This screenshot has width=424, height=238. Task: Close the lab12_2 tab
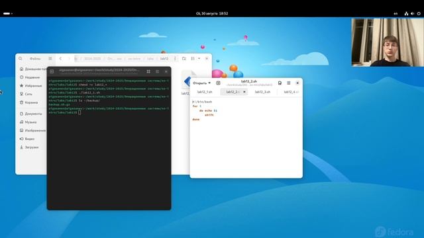pyautogui.click(x=244, y=92)
